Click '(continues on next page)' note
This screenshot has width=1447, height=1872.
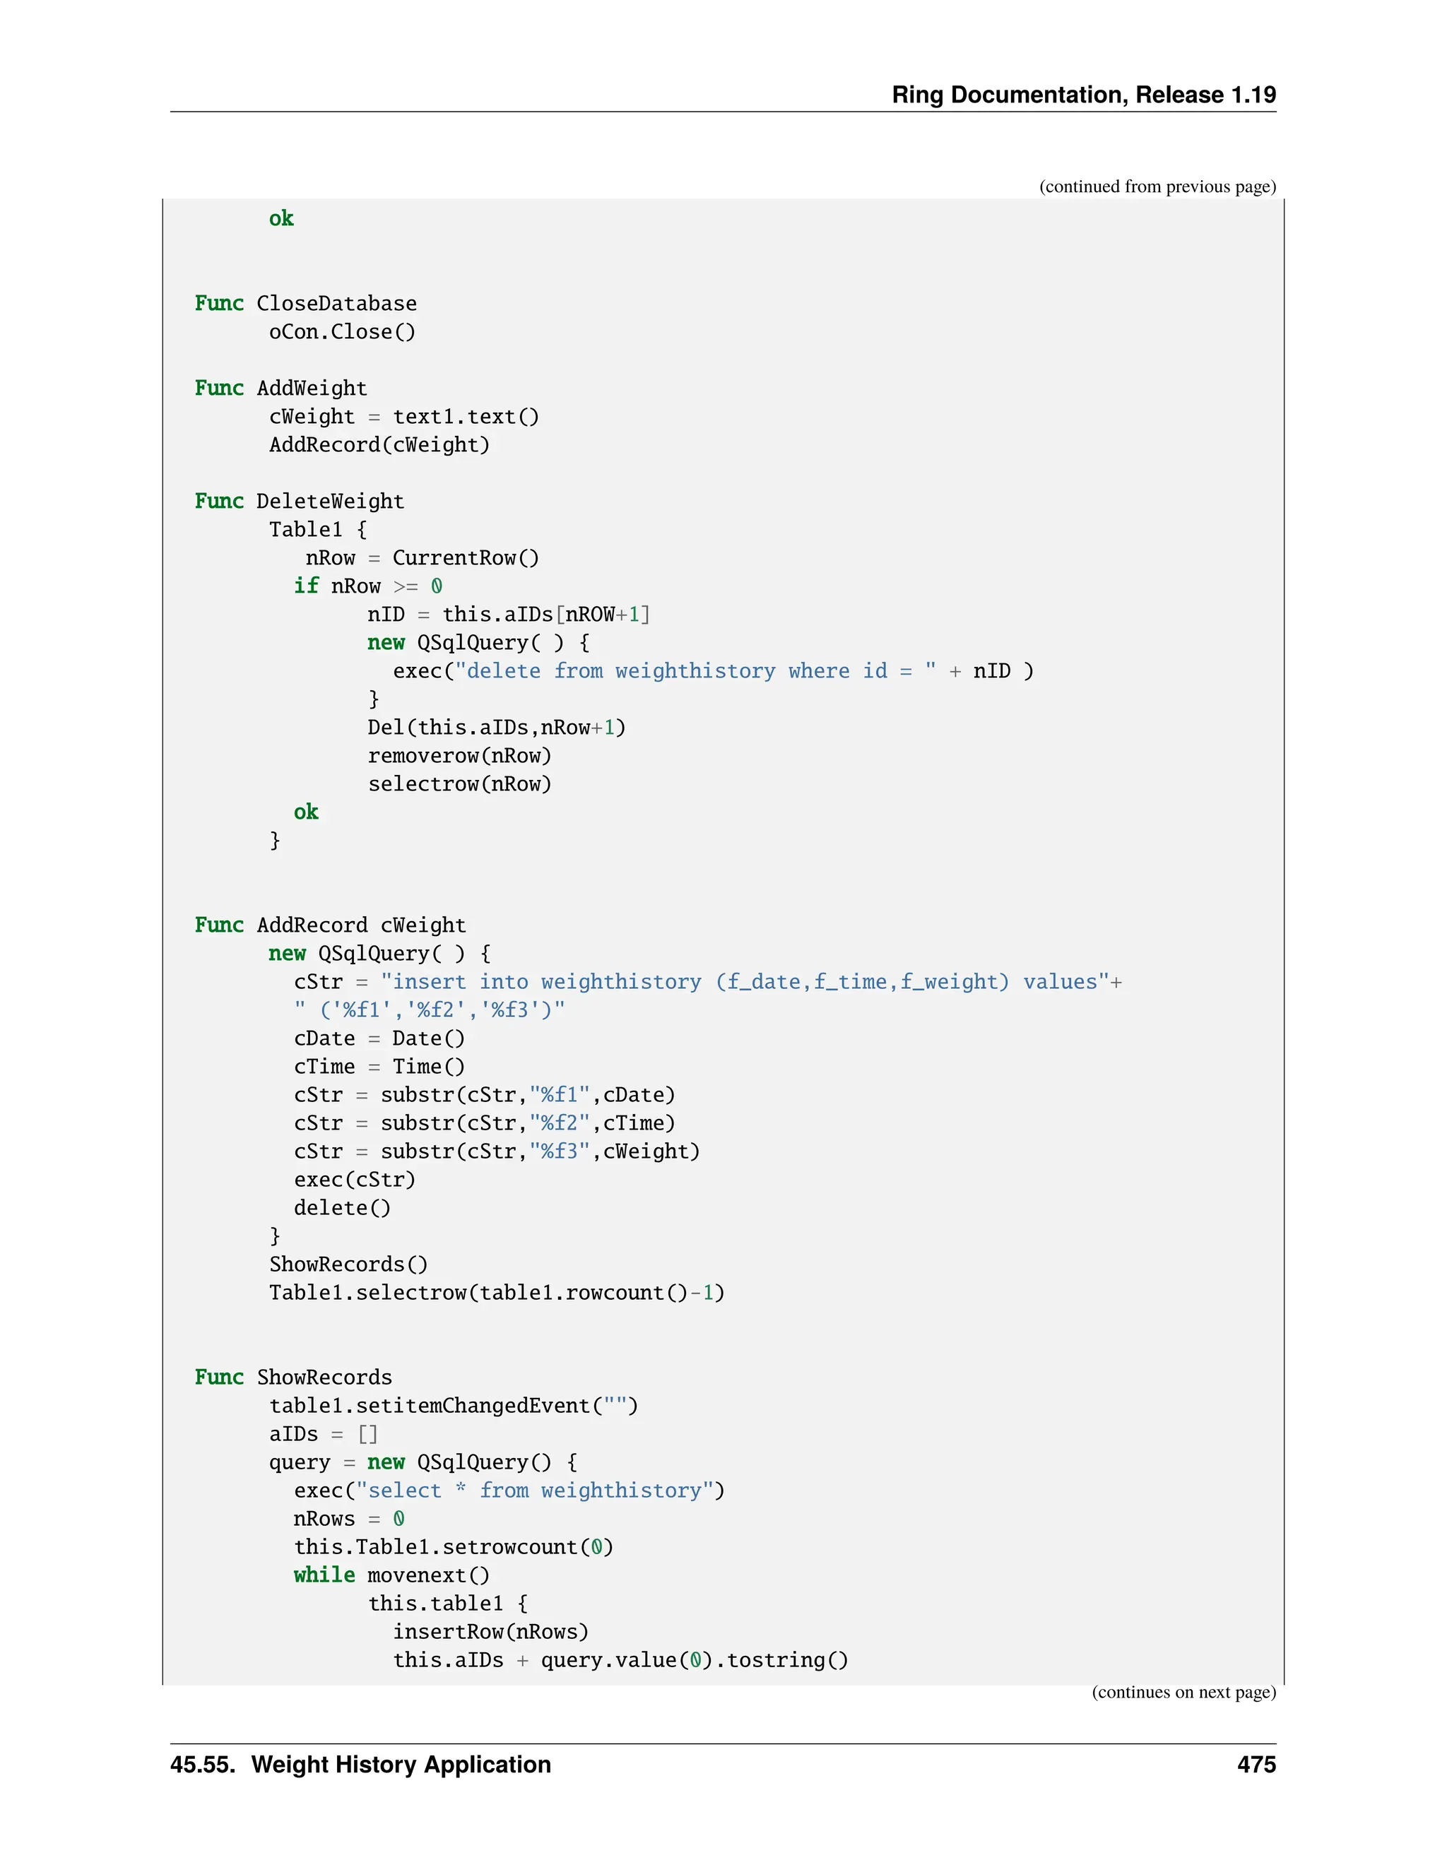[x=1184, y=1693]
